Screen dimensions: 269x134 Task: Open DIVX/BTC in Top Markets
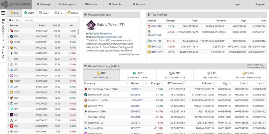pos(156,26)
